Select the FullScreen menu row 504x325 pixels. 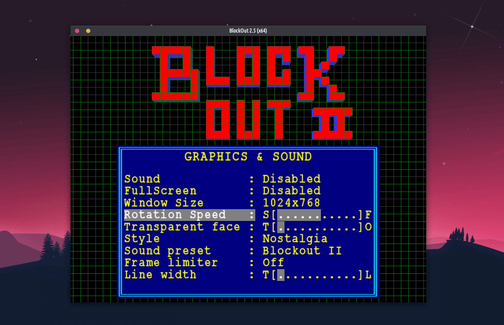click(x=248, y=191)
